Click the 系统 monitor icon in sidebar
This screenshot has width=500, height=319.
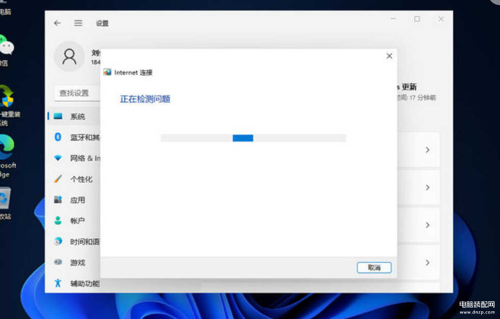[58, 116]
